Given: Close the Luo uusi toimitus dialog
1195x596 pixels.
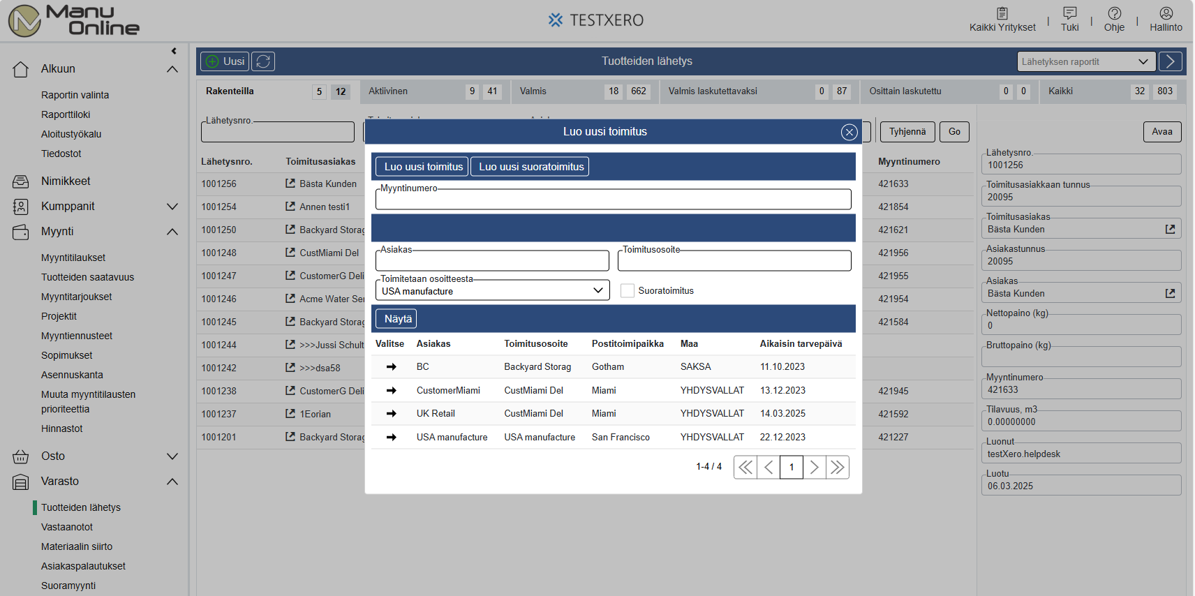Looking at the screenshot, I should (x=849, y=132).
